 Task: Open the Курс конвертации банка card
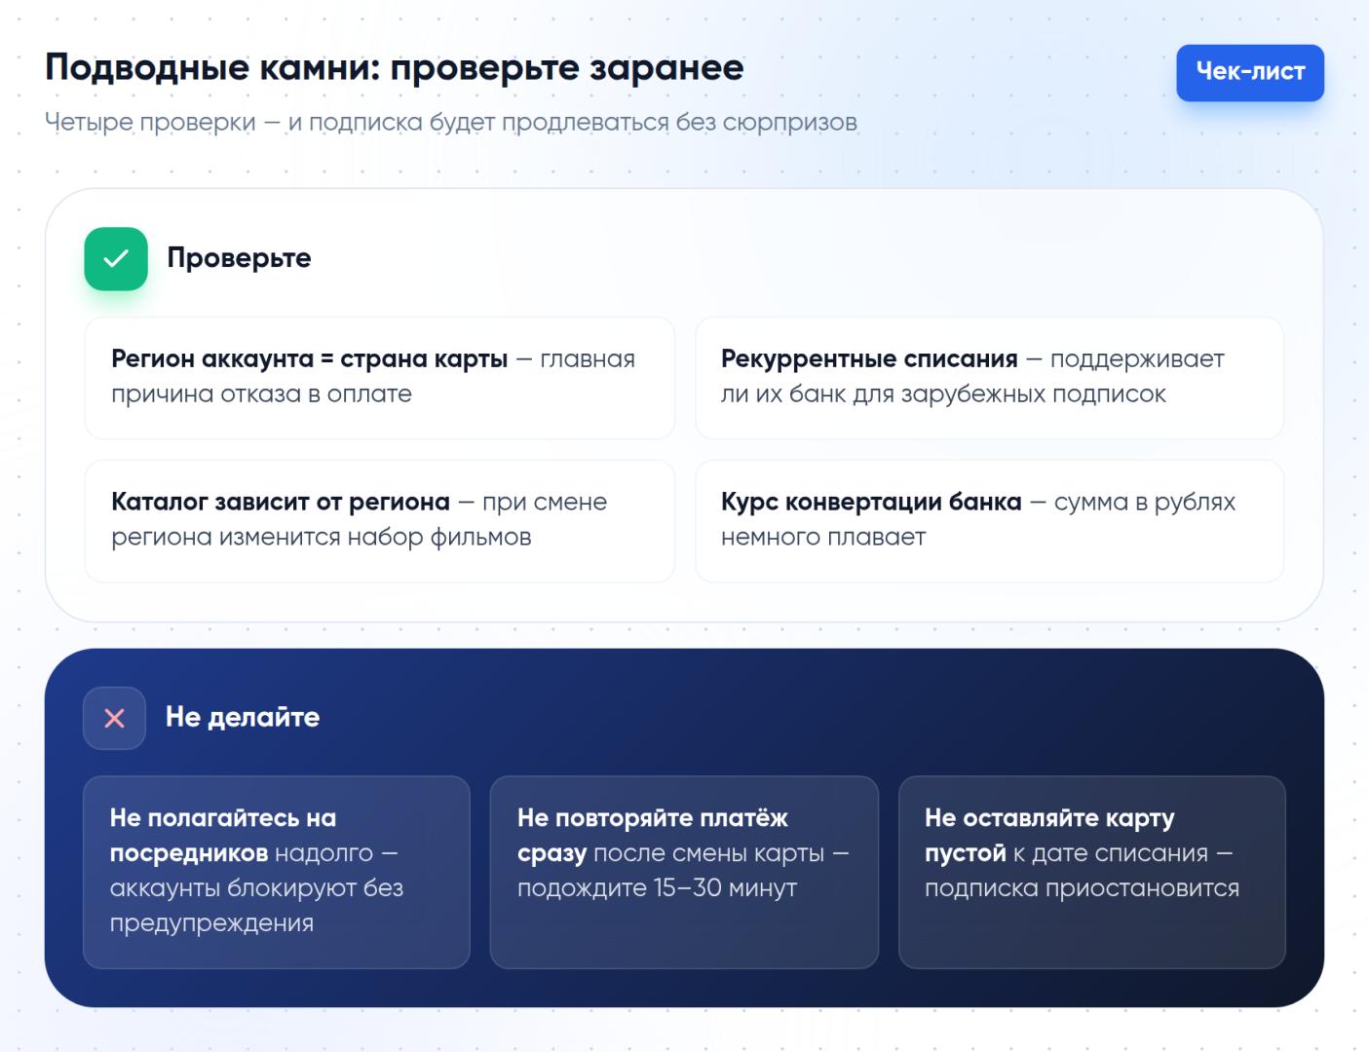[989, 521]
